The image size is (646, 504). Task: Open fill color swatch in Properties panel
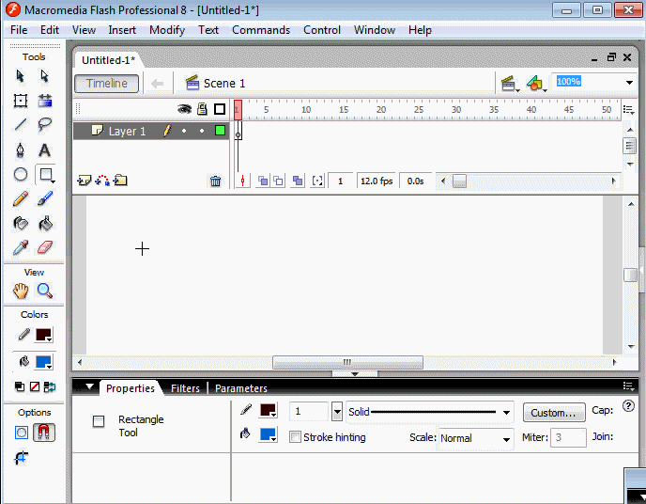[x=268, y=434]
